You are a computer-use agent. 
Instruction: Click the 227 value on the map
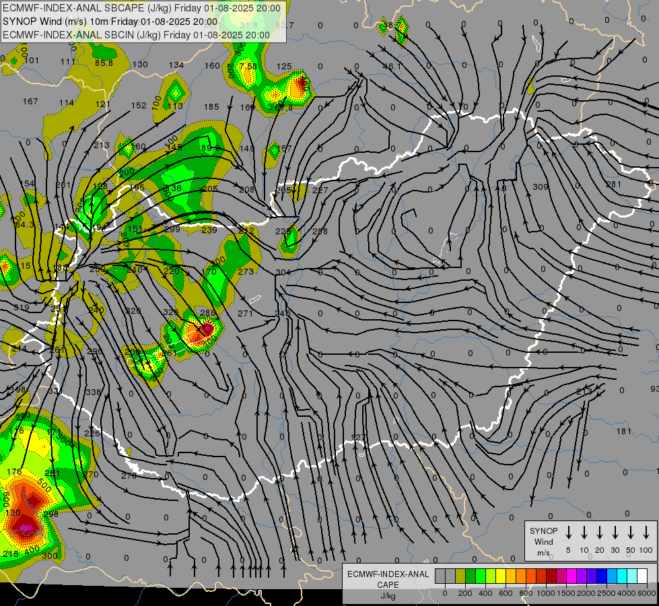(x=320, y=190)
